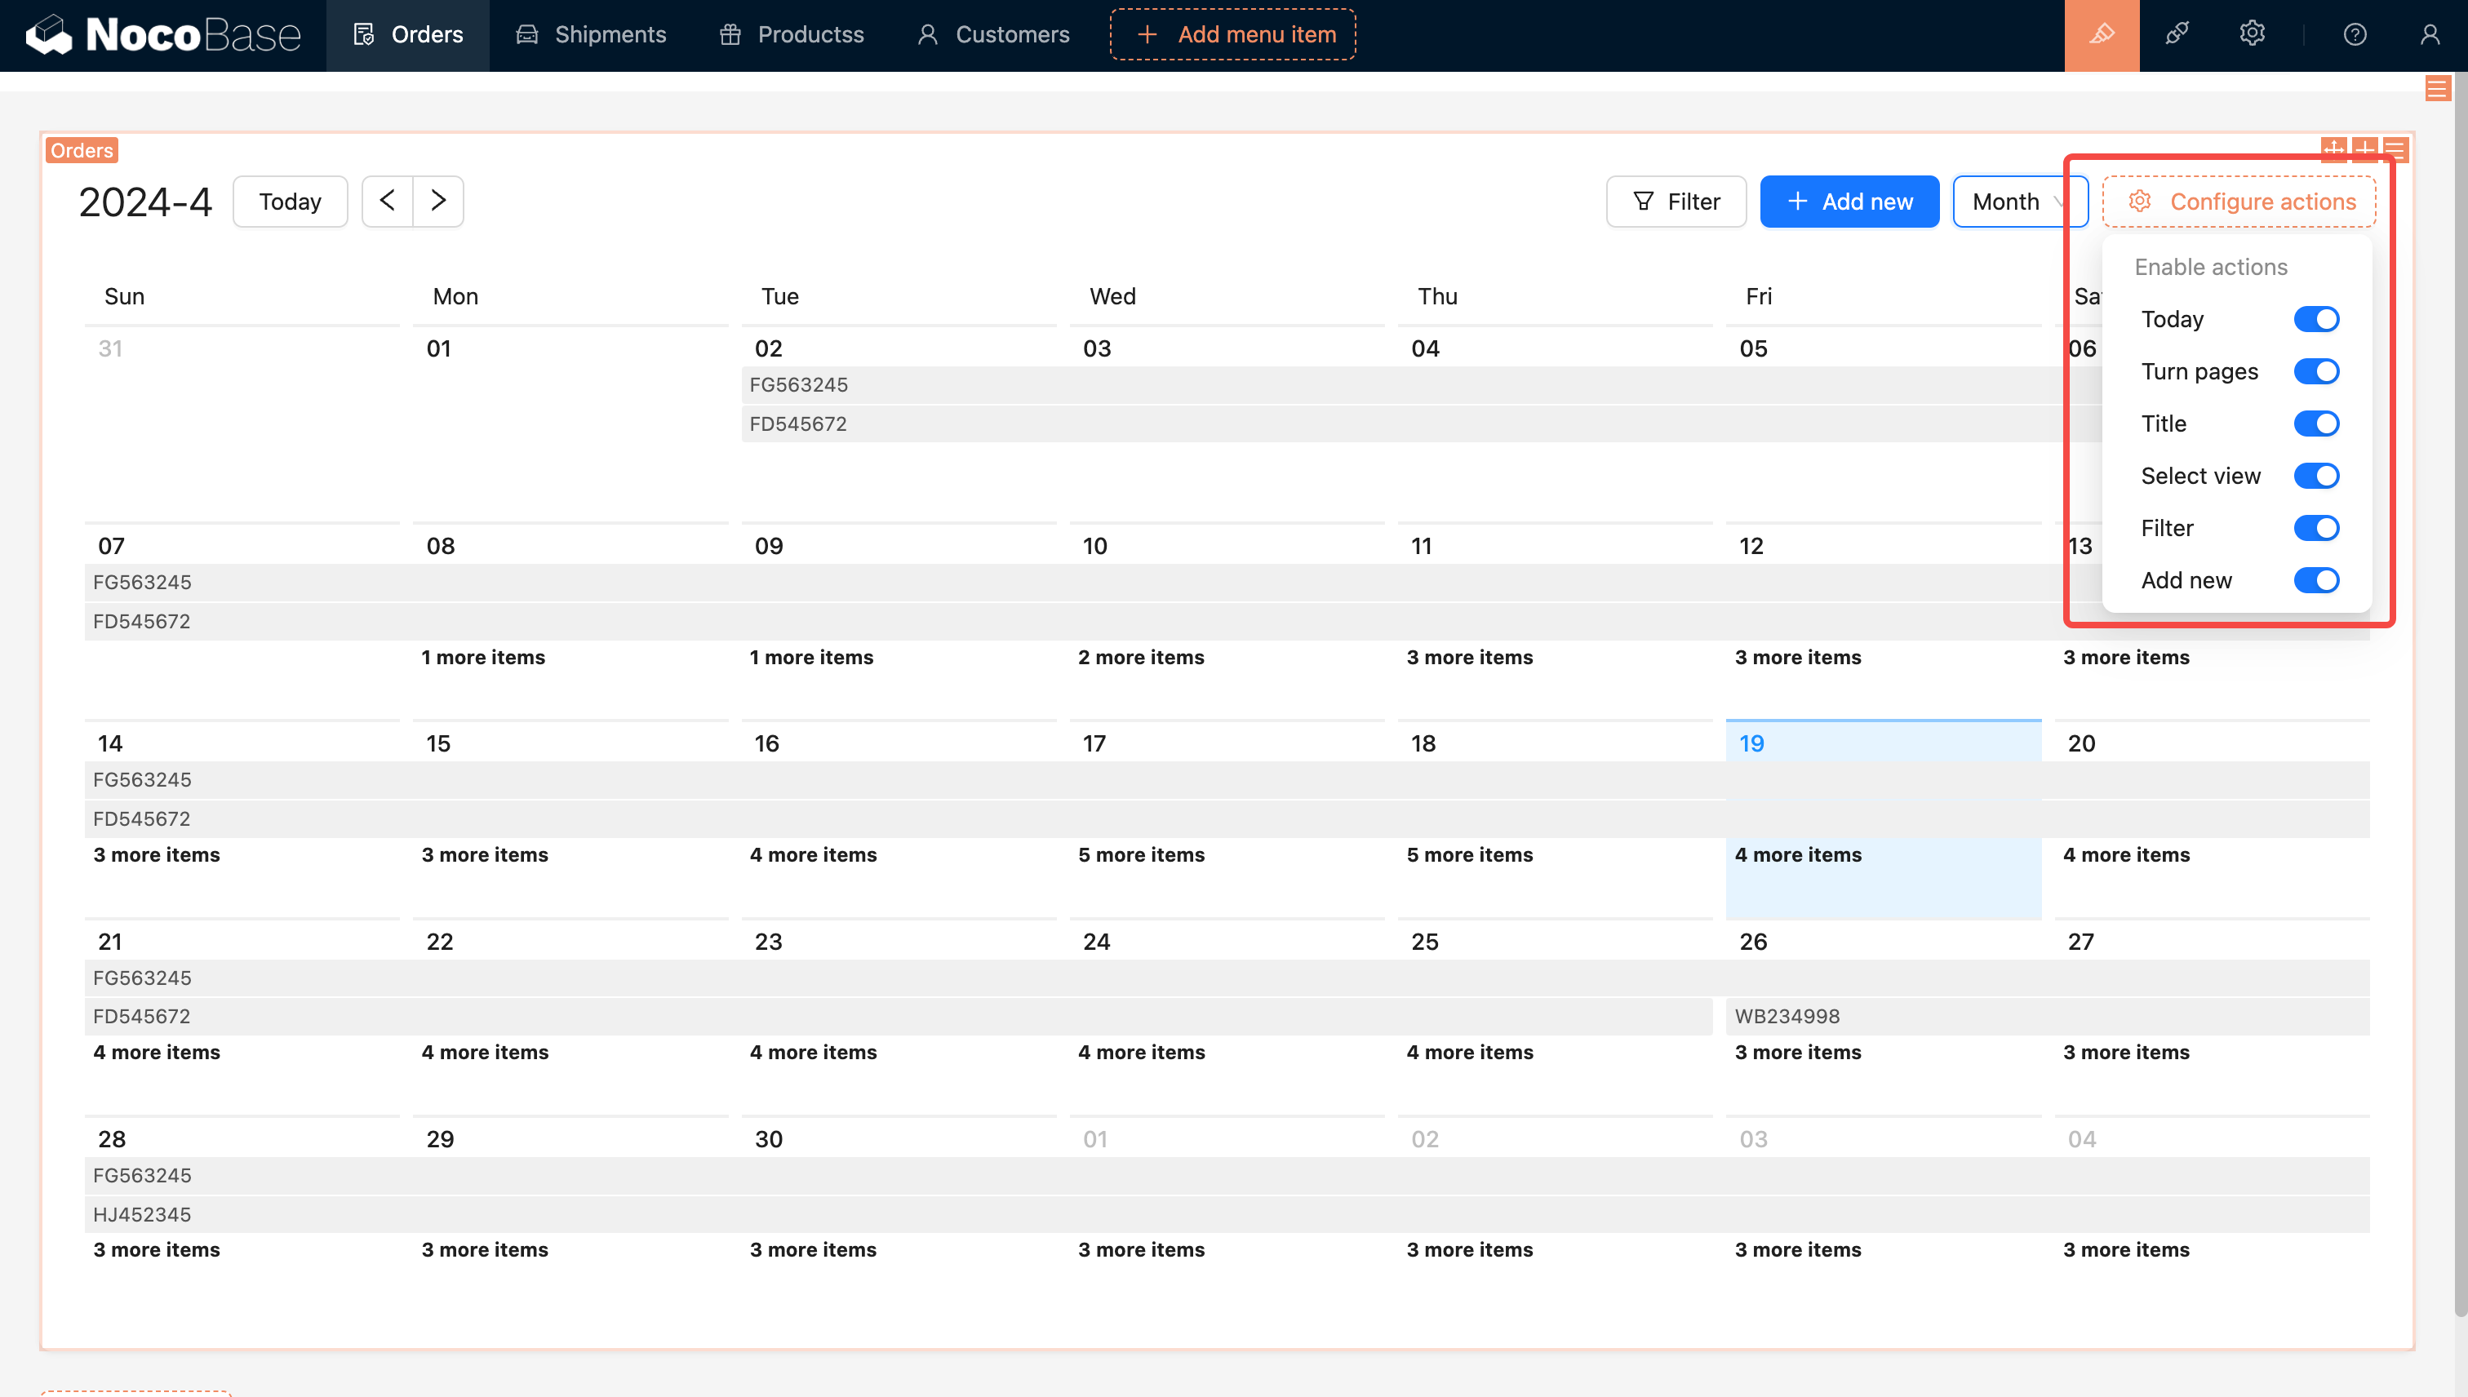Expand 5 more items on the 17th
Viewport: 2468px width, 1397px height.
click(x=1141, y=855)
